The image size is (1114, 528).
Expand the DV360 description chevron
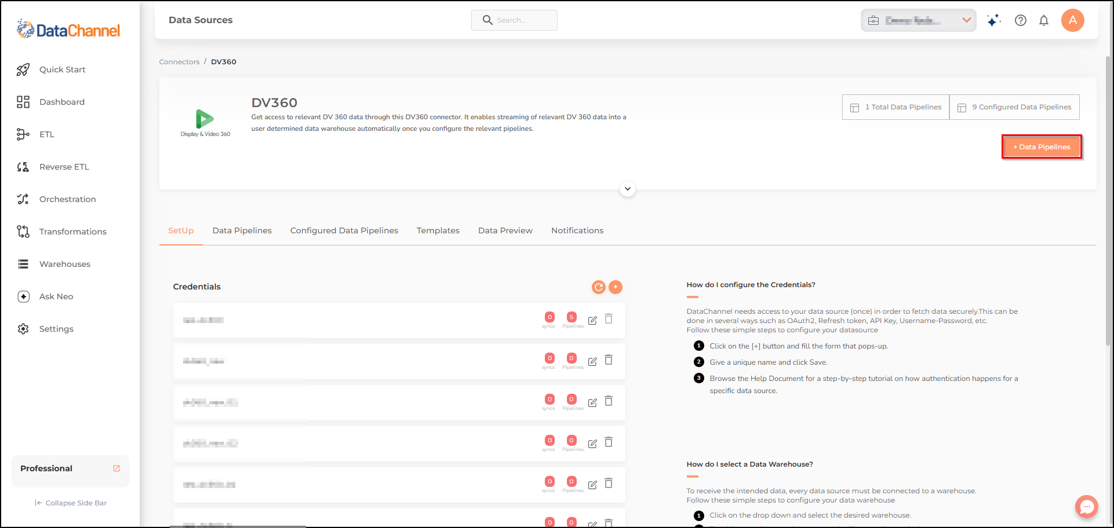pyautogui.click(x=628, y=189)
